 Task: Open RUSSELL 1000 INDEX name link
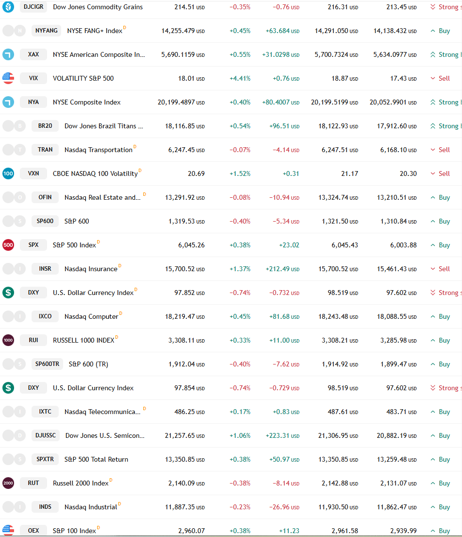(x=83, y=340)
